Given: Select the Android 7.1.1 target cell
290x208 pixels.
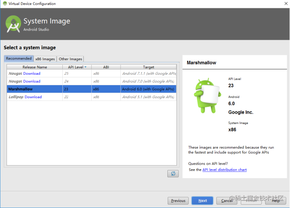Looking at the screenshot, I should coord(149,74).
